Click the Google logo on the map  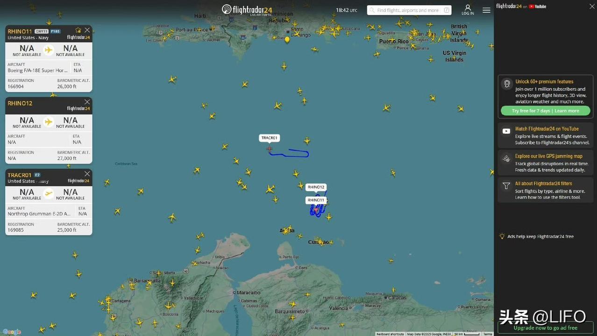12,331
